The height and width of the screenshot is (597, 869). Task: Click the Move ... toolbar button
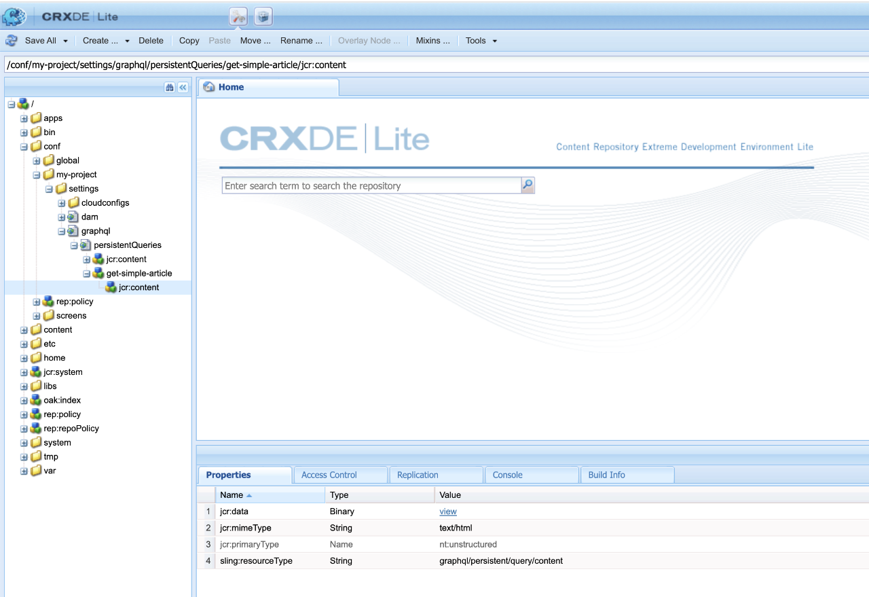tap(255, 41)
